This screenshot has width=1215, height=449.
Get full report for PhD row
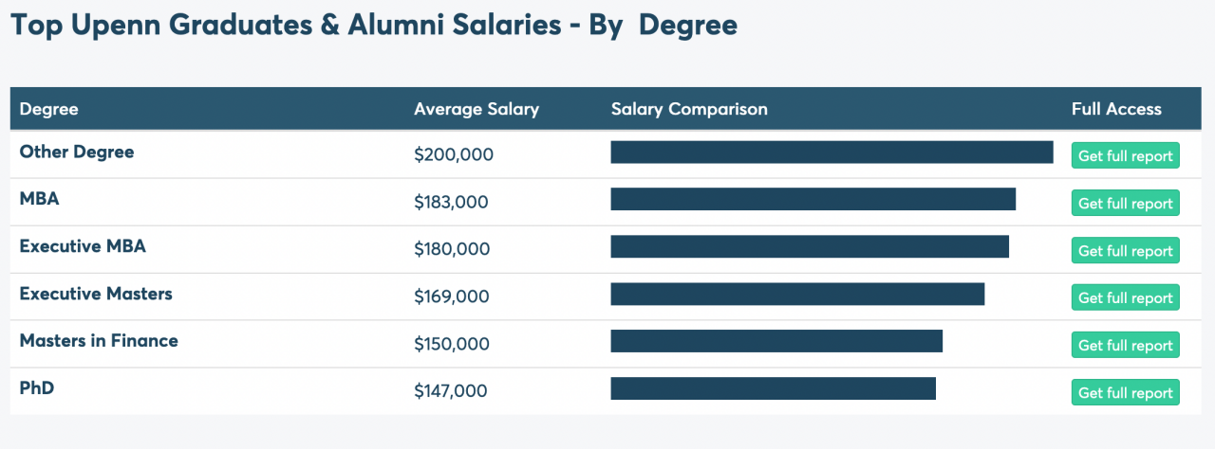click(1125, 392)
